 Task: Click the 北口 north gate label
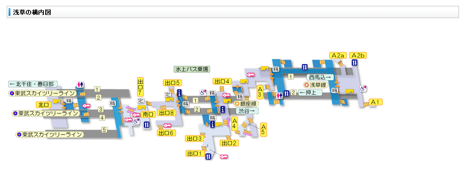(43, 105)
